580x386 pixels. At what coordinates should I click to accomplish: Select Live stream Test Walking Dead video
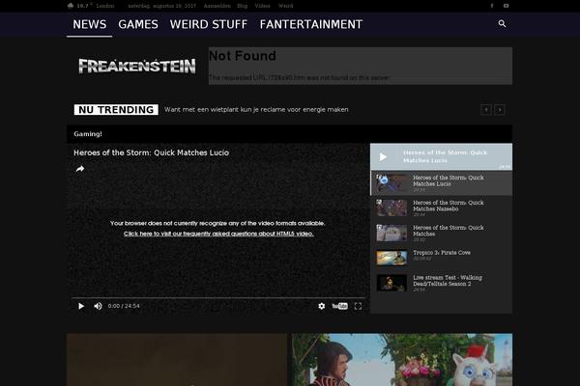[x=442, y=283]
